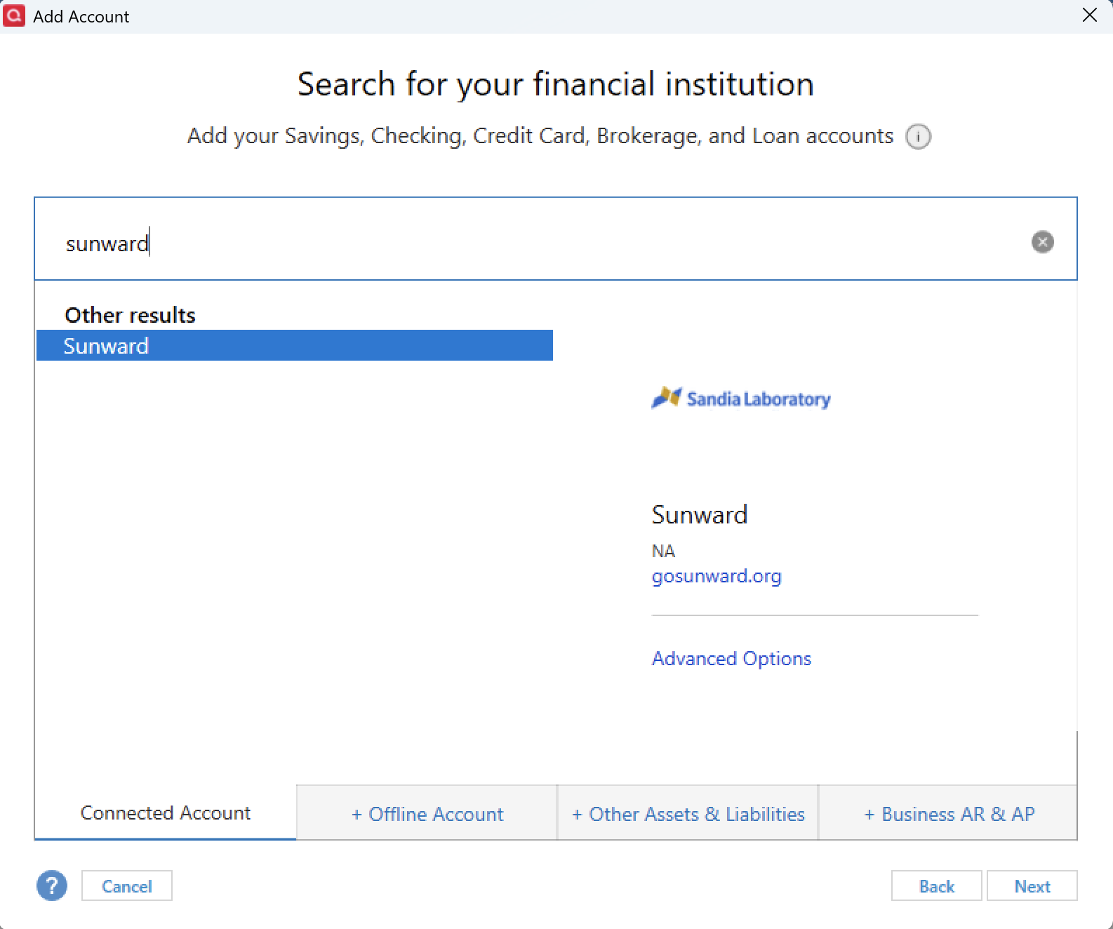The height and width of the screenshot is (929, 1113).
Task: Click the Sandia Laboratory logo
Action: (741, 399)
